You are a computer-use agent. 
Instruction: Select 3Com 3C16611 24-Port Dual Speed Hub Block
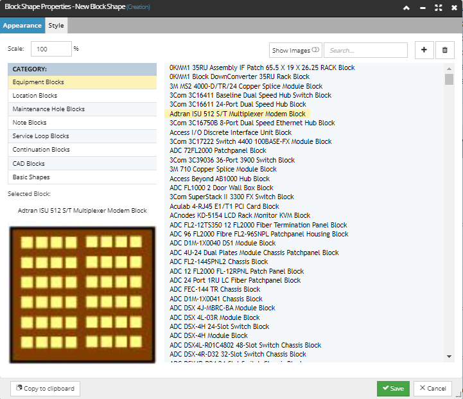click(x=238, y=105)
